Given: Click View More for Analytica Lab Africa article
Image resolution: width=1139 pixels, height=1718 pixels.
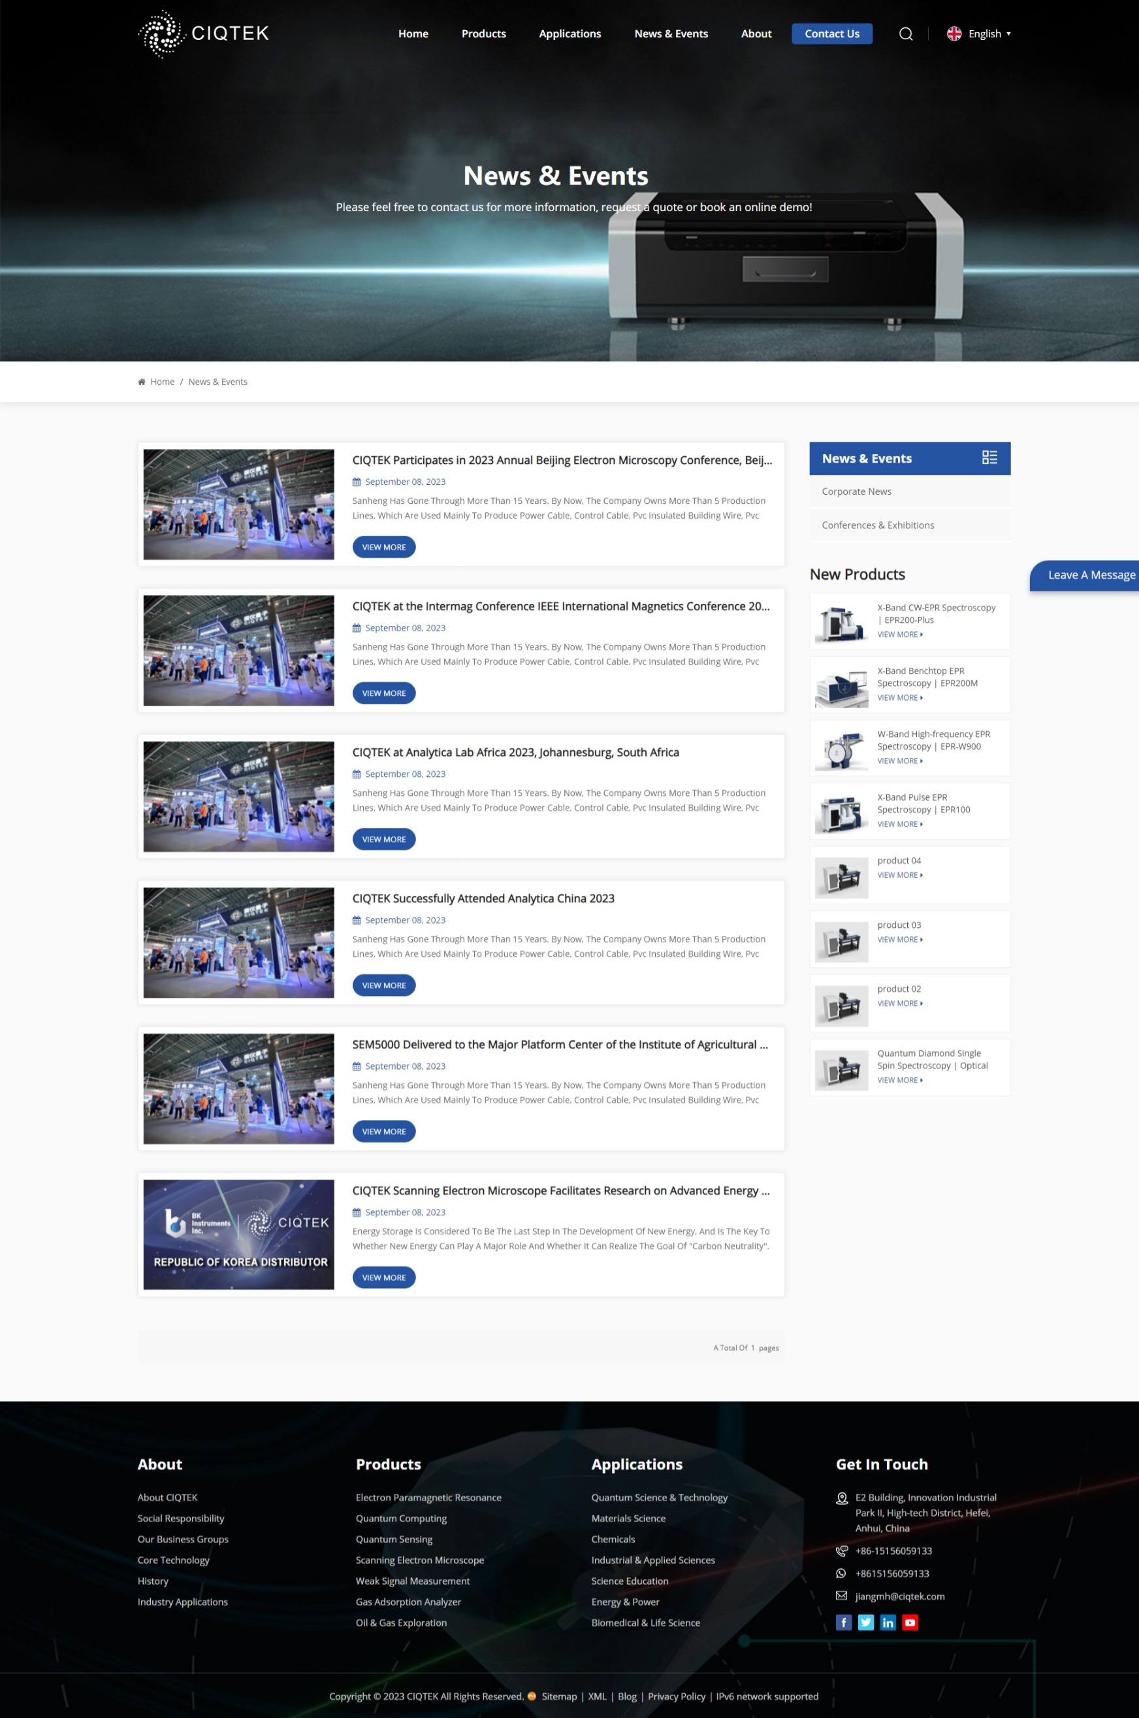Looking at the screenshot, I should [383, 839].
